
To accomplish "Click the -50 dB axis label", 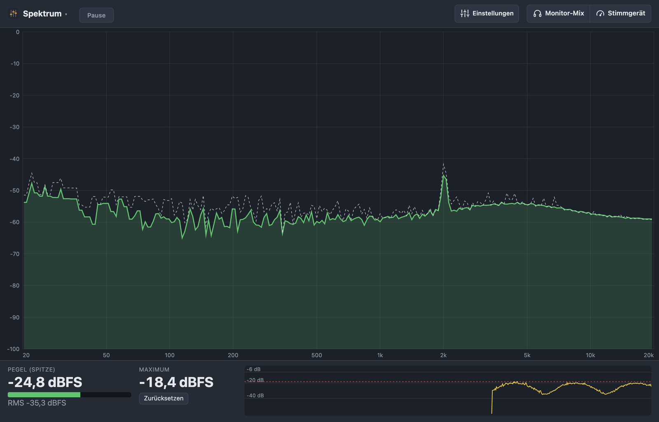I will click(x=14, y=191).
